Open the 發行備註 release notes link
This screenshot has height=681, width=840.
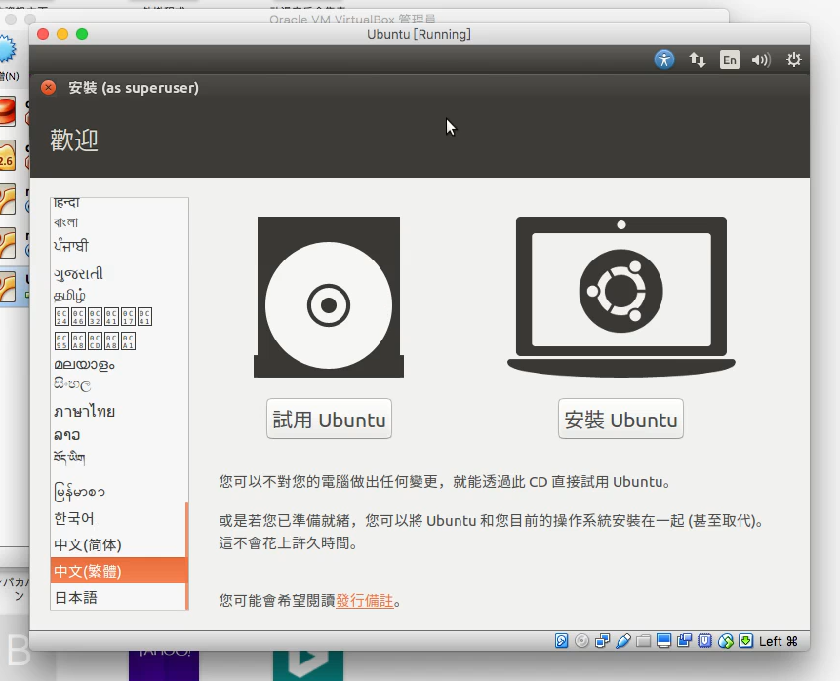tap(364, 601)
